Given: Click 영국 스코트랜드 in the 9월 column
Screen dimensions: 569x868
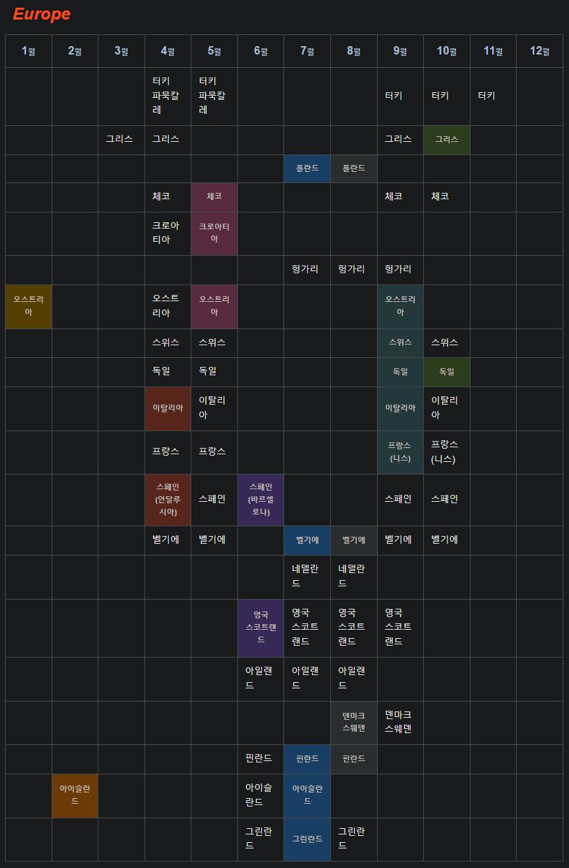Looking at the screenshot, I should click(x=398, y=627).
